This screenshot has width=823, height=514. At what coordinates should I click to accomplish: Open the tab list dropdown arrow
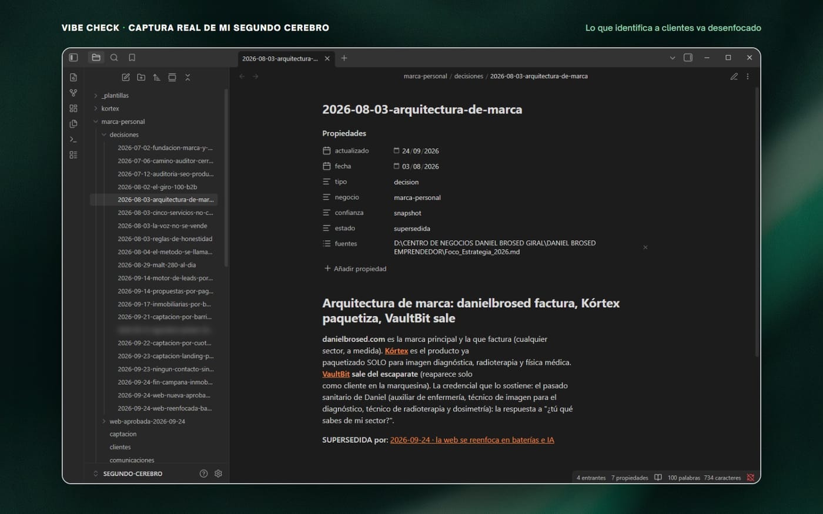673,58
